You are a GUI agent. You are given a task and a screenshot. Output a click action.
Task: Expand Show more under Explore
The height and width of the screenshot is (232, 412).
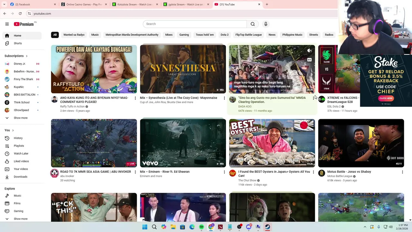[x=22, y=219]
